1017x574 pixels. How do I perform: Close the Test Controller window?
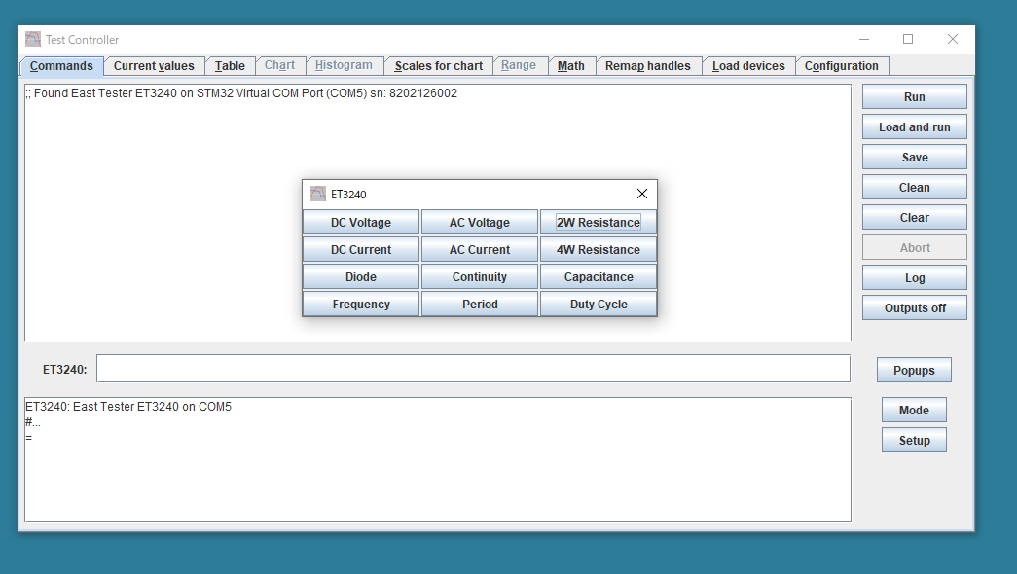(x=952, y=39)
